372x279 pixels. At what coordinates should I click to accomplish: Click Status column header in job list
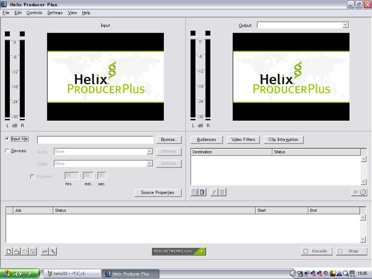click(154, 210)
